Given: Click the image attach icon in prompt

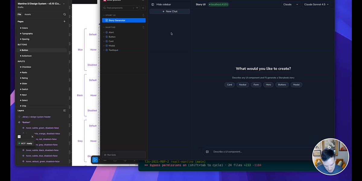Looking at the screenshot, I should click(207, 152).
